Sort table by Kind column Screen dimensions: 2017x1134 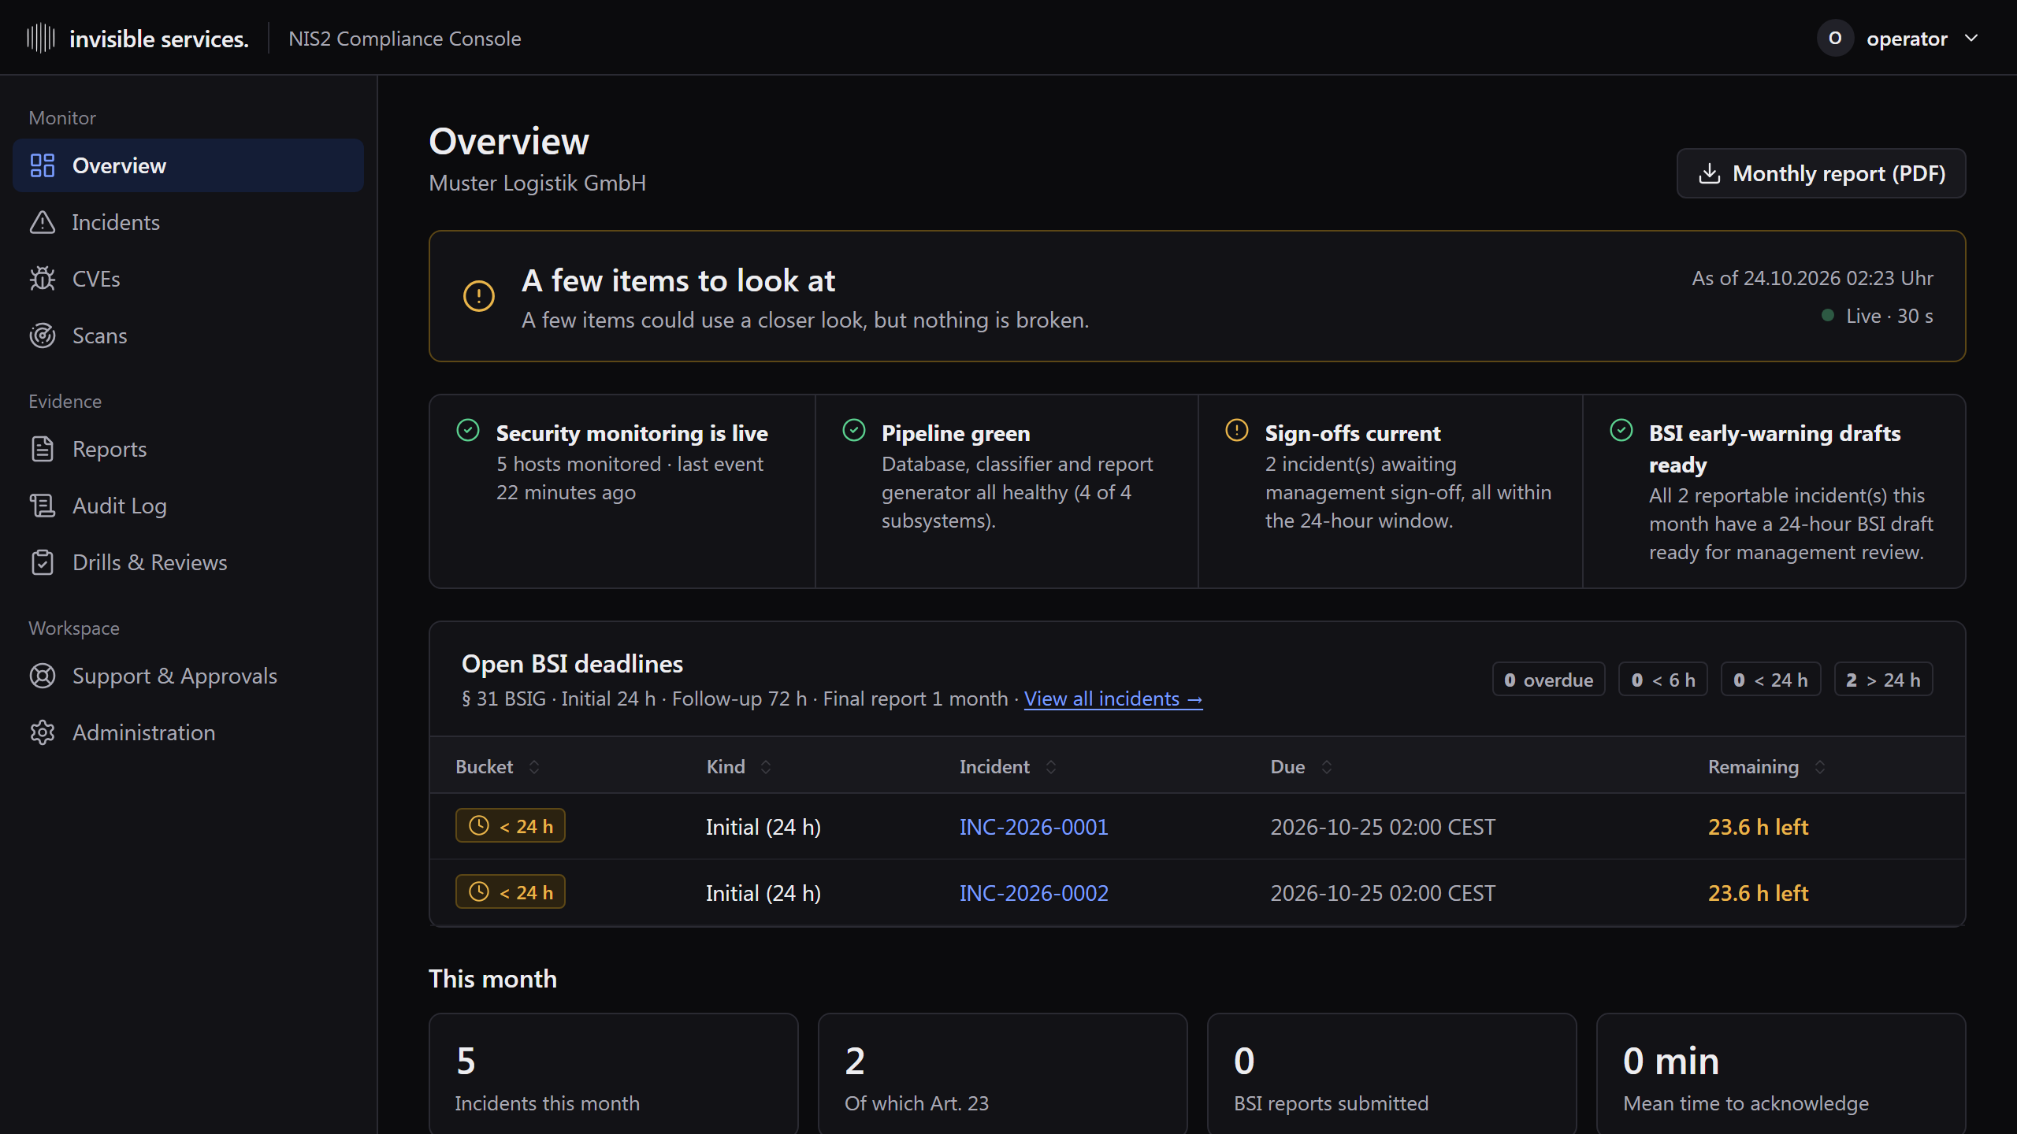pyautogui.click(x=739, y=766)
